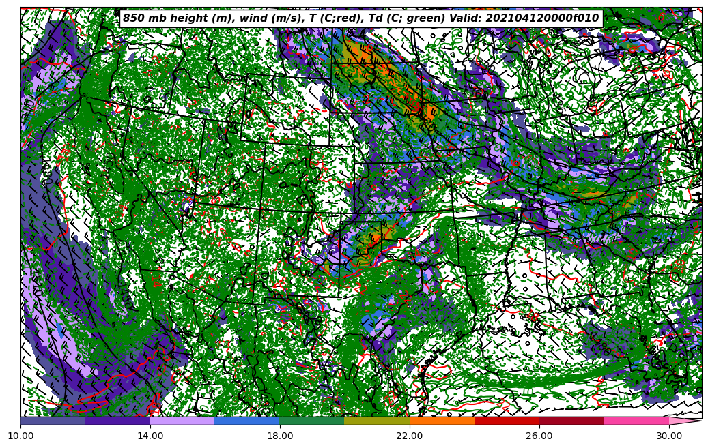Click the 30.00 colorbar tick label

coord(669,436)
